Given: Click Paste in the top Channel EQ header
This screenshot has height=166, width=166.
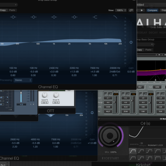Looking at the screenshot, I should tap(12, 10).
